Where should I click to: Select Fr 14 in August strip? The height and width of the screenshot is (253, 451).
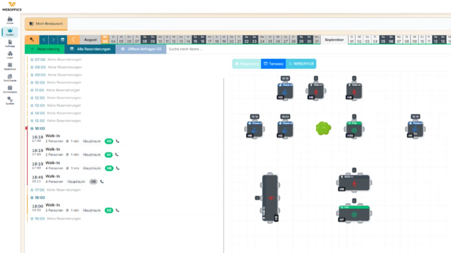[188, 39]
